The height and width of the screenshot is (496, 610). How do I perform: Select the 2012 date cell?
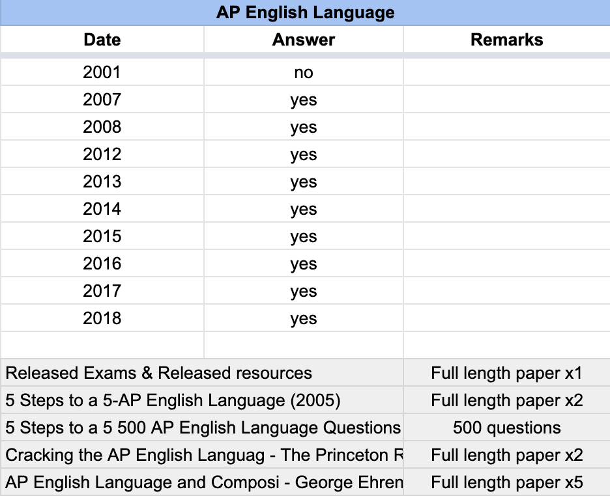point(102,154)
